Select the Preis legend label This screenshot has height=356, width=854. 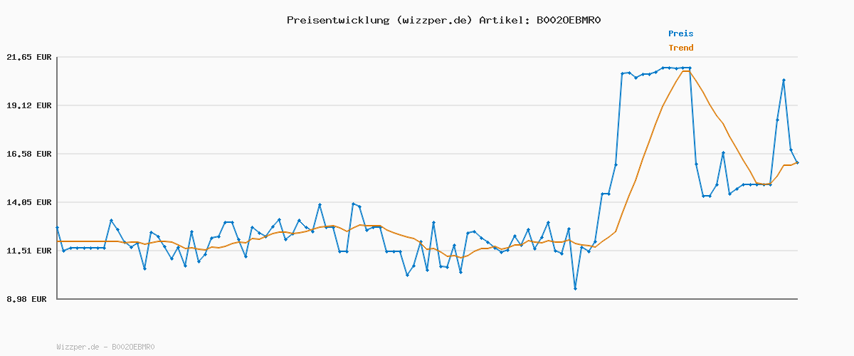(x=680, y=33)
